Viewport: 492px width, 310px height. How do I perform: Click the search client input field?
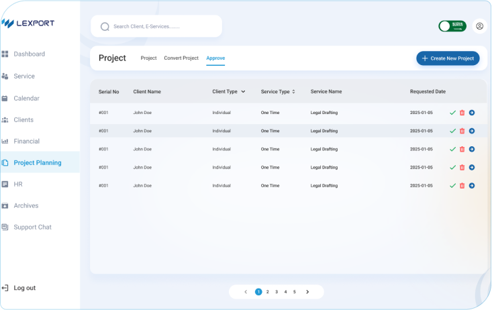coord(161,27)
